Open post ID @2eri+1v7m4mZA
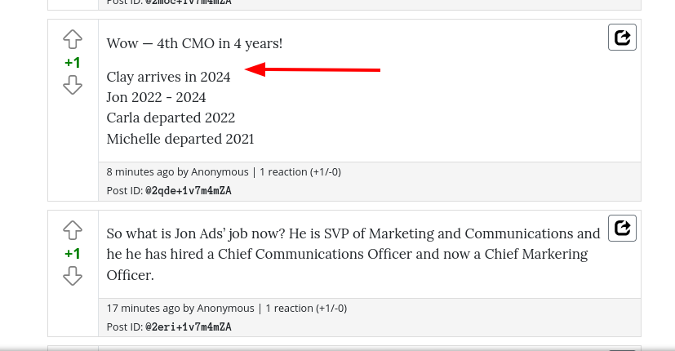675x351 pixels. pos(188,327)
